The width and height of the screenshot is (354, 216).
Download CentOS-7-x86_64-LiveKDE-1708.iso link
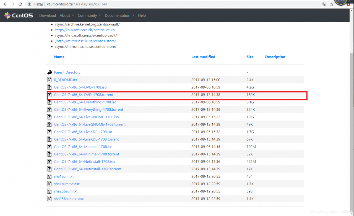click(x=83, y=132)
